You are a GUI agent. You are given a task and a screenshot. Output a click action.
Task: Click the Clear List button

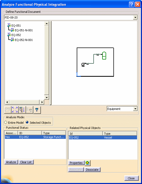click(x=26, y=162)
